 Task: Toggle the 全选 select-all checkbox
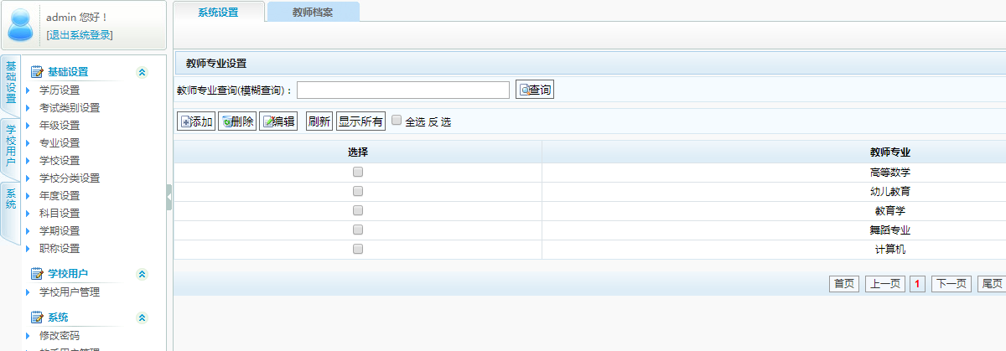coord(397,120)
